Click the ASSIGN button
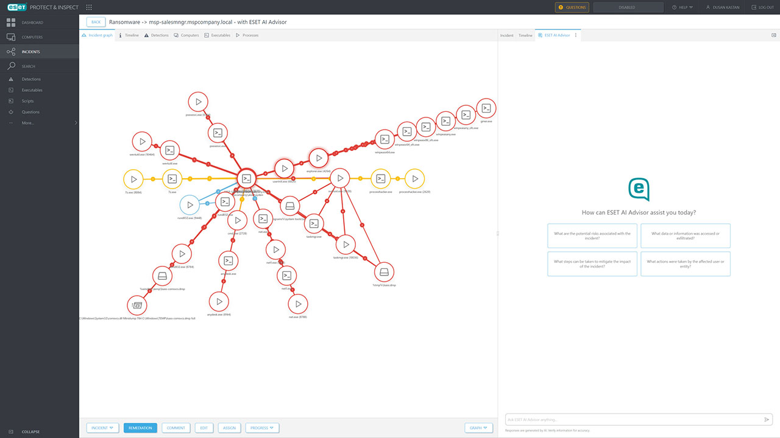Screen dimensions: 780x438 tap(229, 428)
